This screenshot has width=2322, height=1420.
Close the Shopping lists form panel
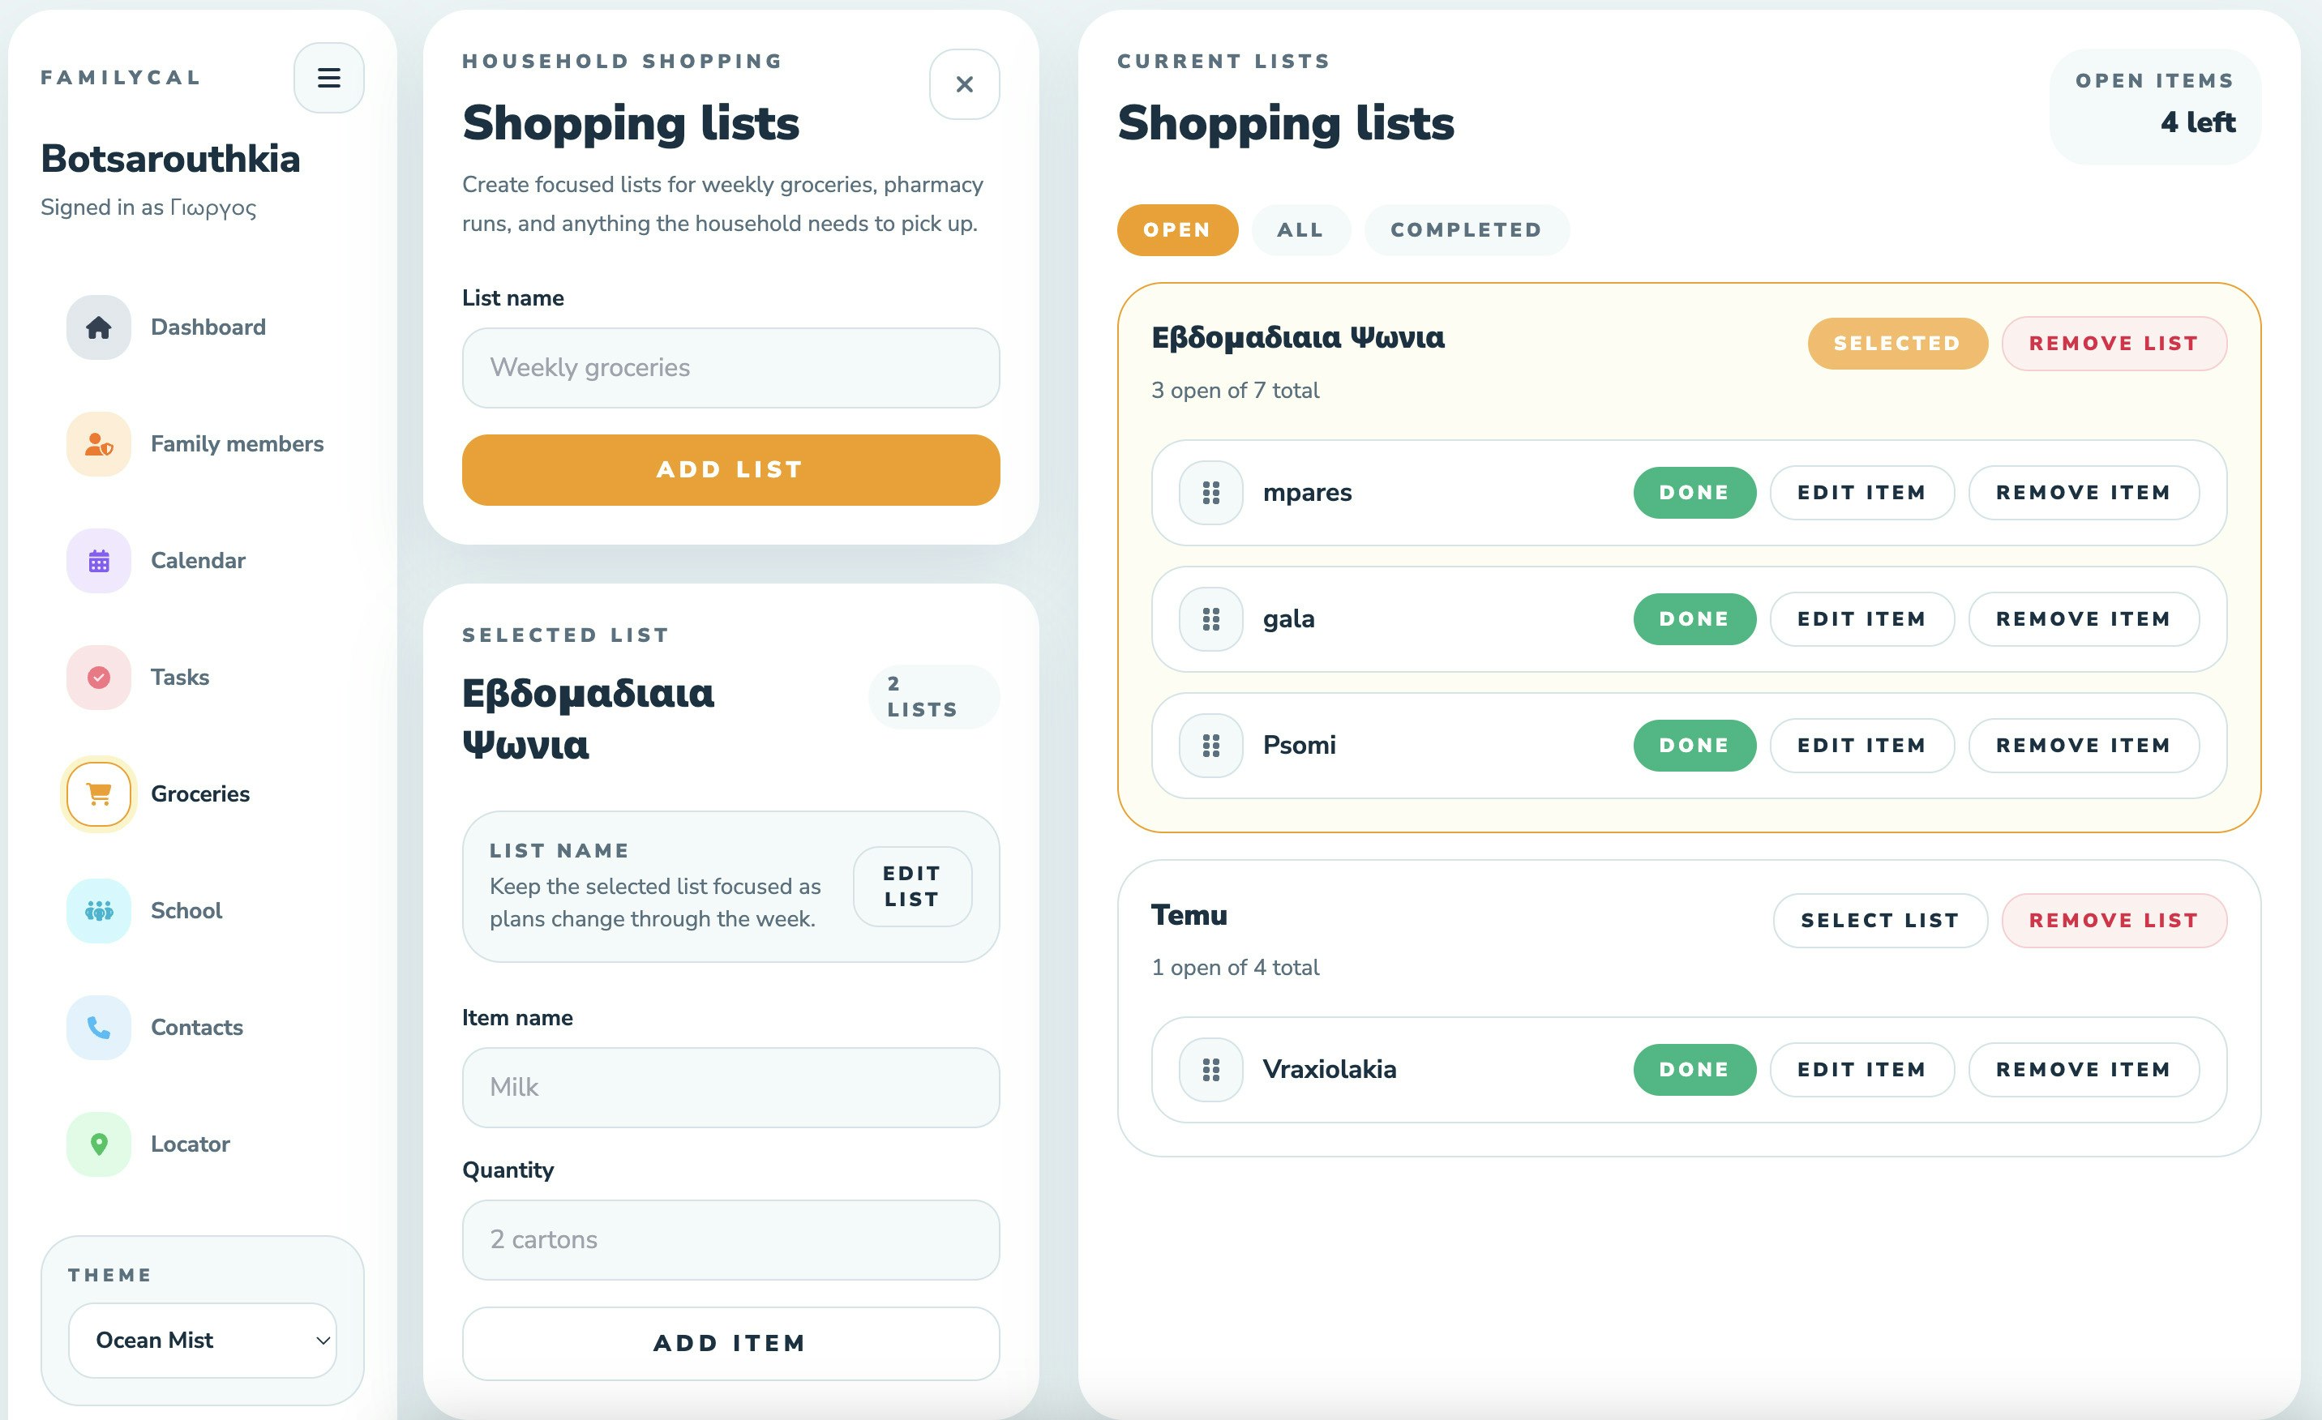click(x=964, y=85)
